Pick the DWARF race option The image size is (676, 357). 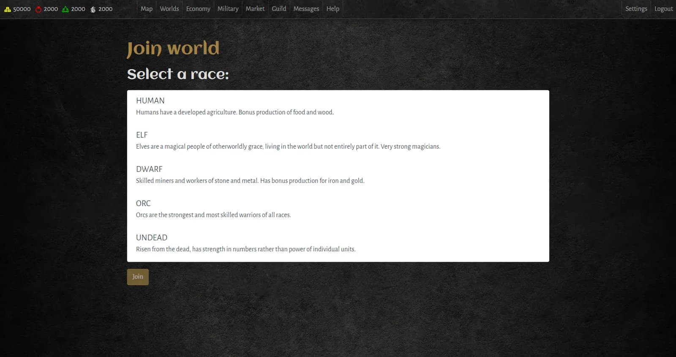point(338,175)
